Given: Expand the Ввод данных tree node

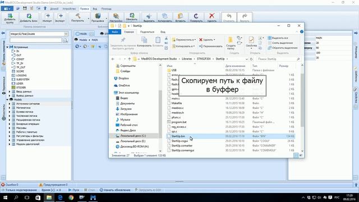Looking at the screenshot, I should point(10,91).
